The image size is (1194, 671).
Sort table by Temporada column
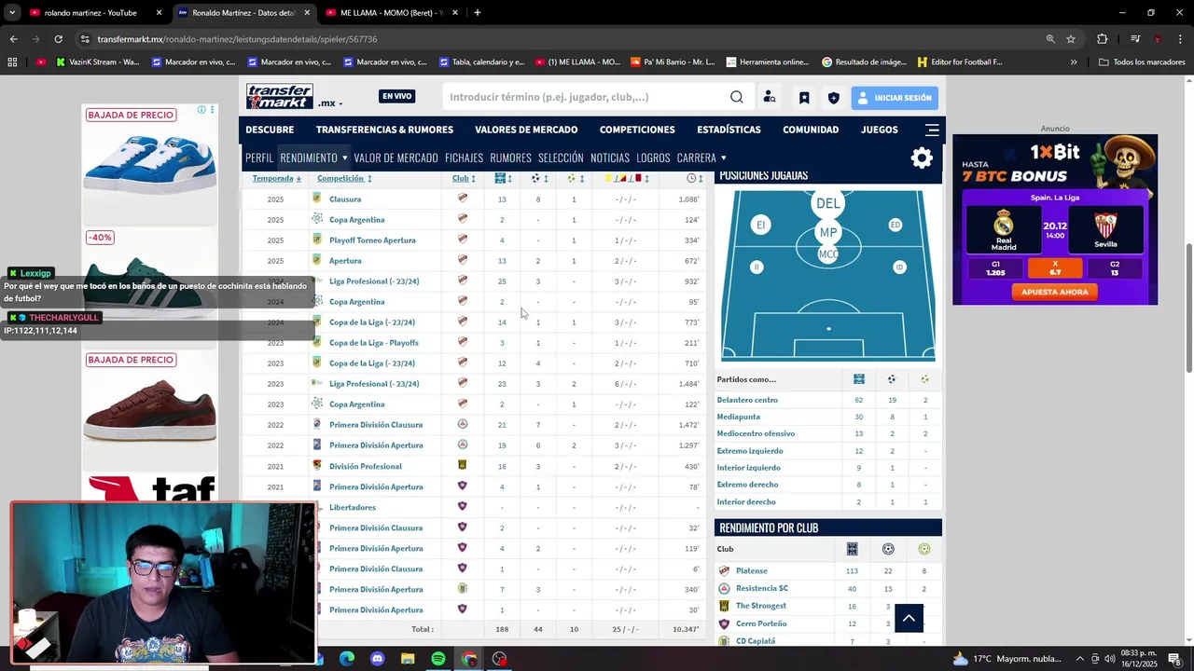click(277, 178)
